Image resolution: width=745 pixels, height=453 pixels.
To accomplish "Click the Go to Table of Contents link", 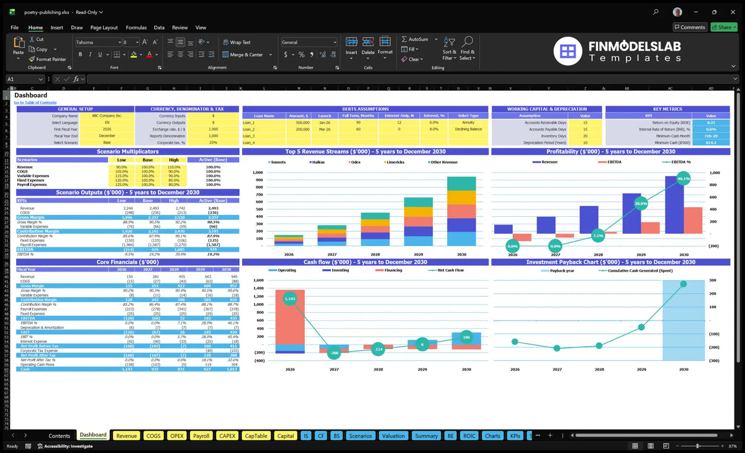I will [35, 103].
